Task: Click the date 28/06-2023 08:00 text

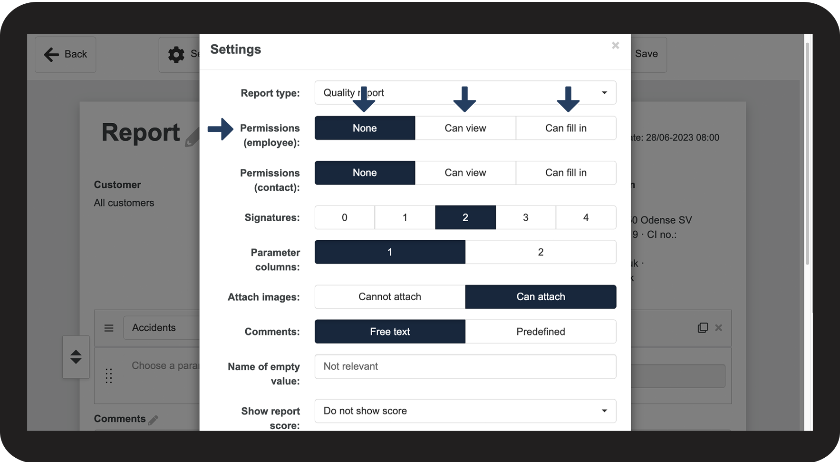Action: [682, 138]
